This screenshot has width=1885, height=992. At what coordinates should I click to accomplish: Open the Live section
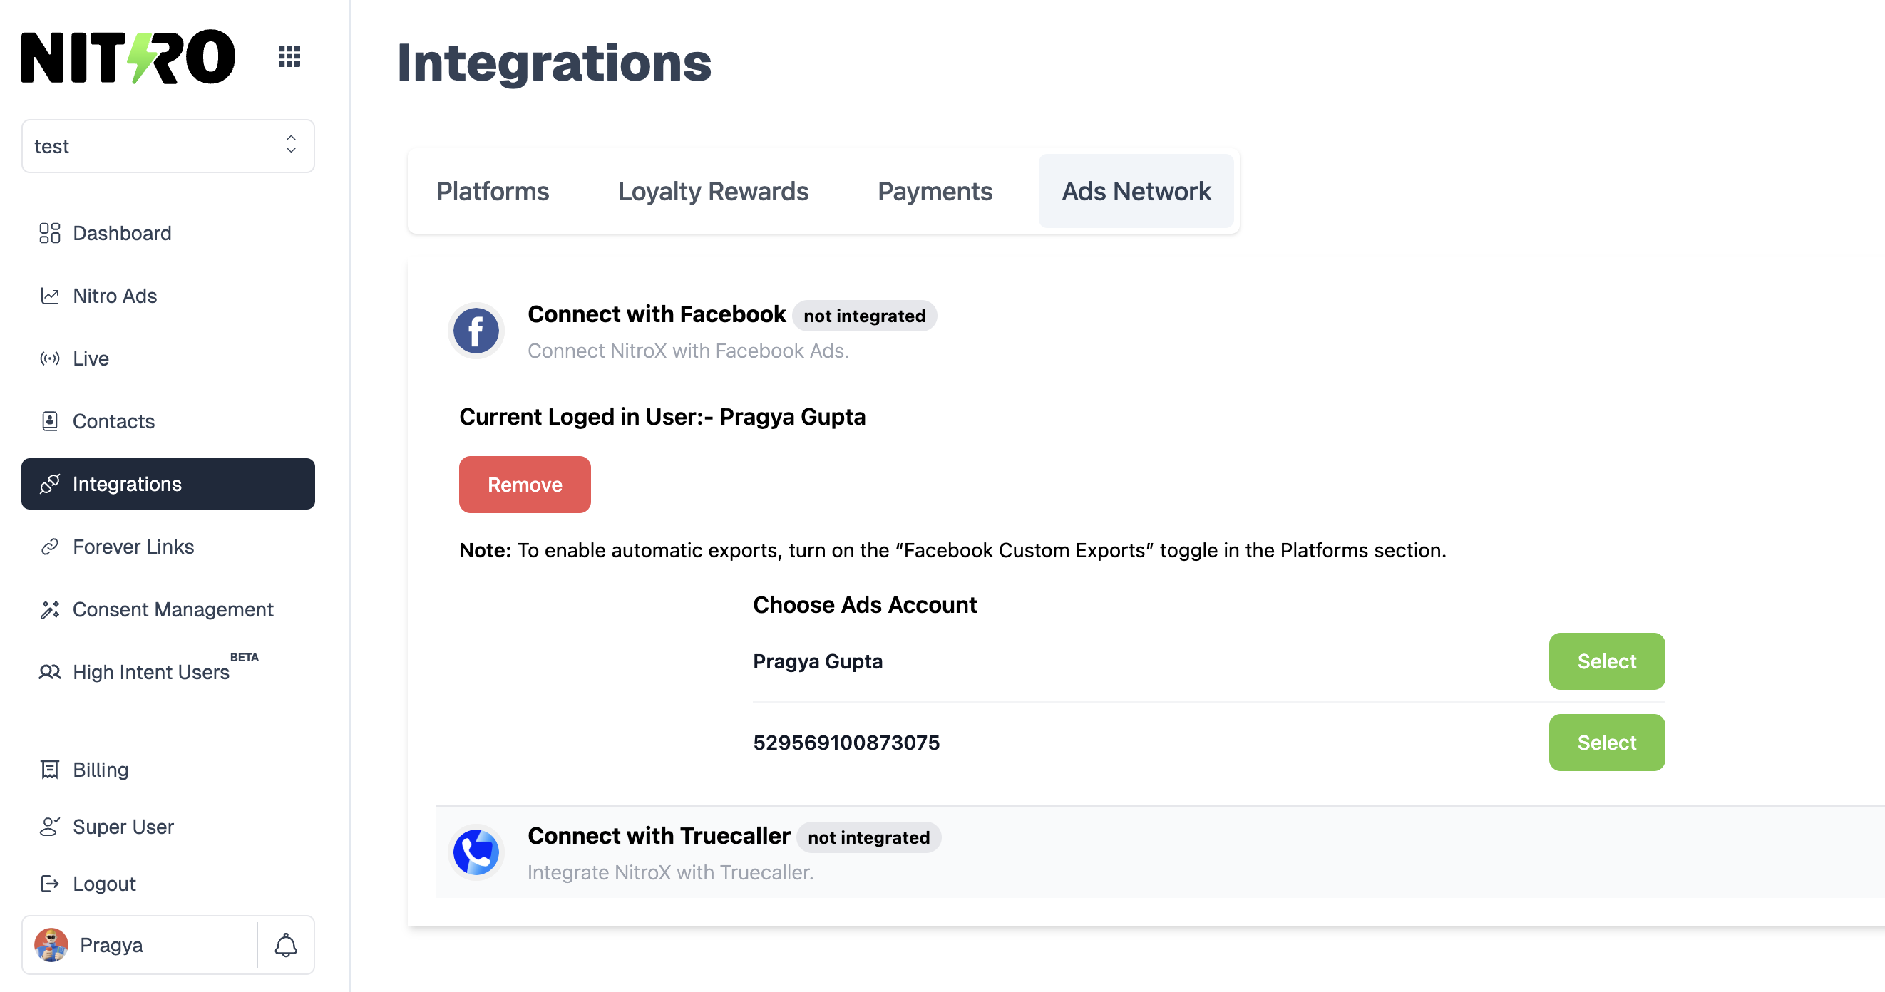point(168,358)
